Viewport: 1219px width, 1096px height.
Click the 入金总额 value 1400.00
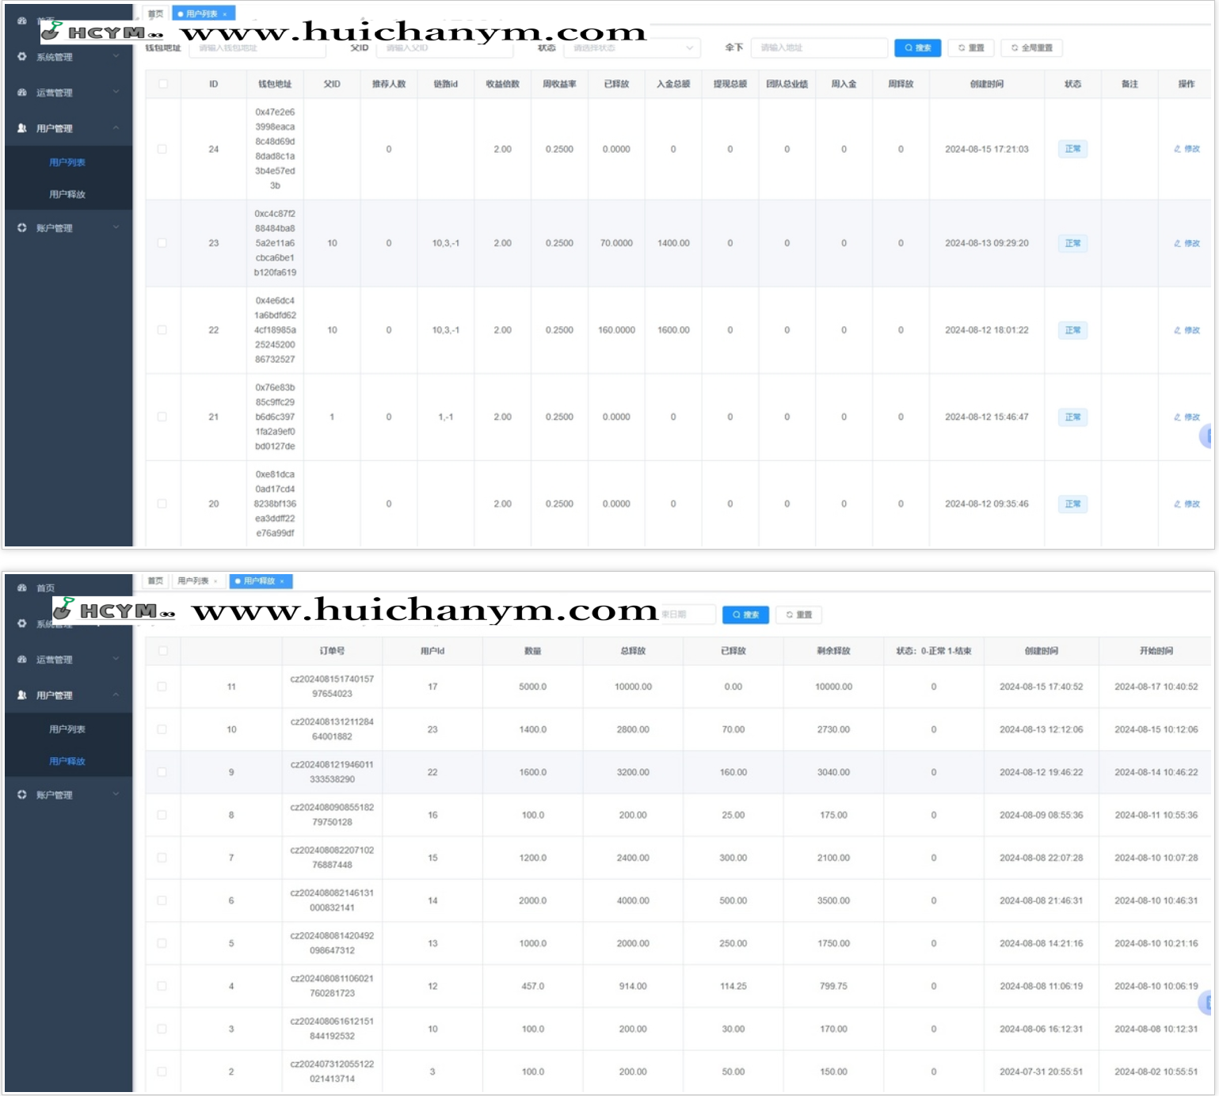[673, 243]
